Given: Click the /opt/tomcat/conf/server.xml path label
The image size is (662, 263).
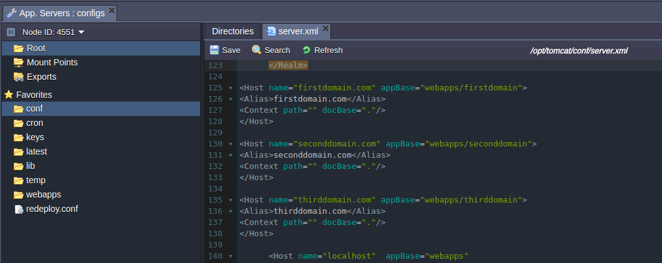Looking at the screenshot, I should coord(579,50).
